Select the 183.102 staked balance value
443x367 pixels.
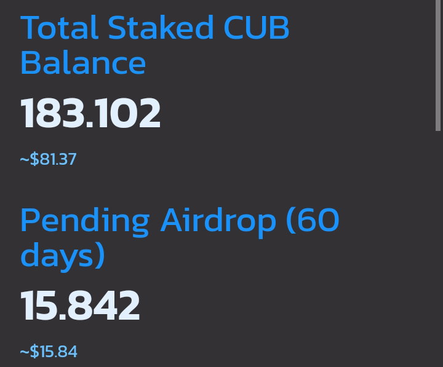click(x=90, y=113)
